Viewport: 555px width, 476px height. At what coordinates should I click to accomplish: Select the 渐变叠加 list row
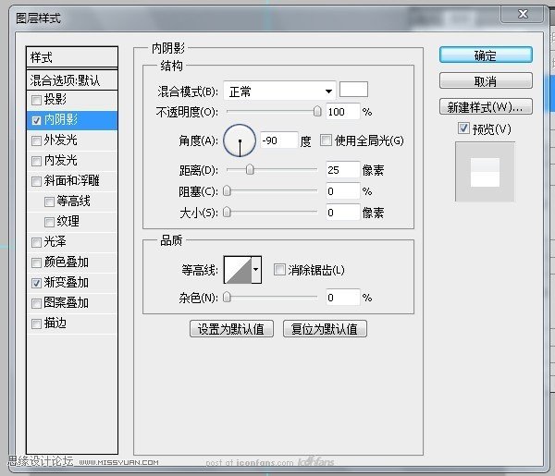[x=72, y=283]
